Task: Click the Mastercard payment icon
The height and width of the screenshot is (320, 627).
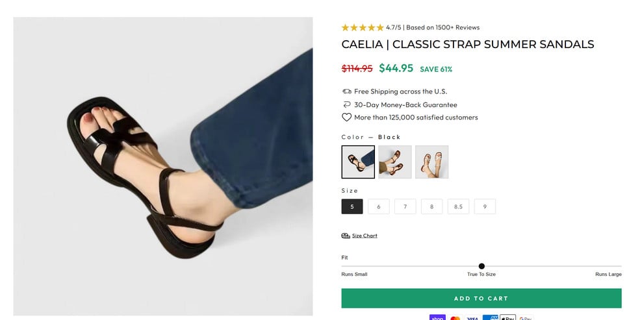Action: tap(455, 318)
